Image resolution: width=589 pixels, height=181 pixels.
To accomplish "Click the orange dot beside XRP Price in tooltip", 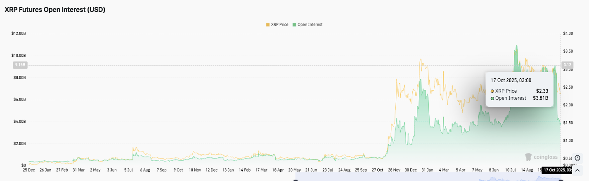I will pyautogui.click(x=492, y=91).
